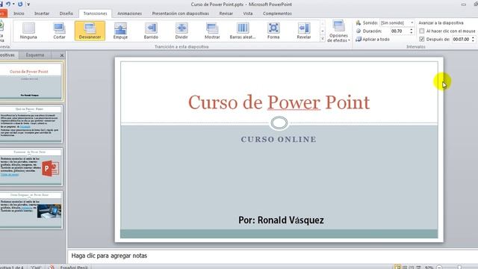The image size is (478, 269).
Task: Open the spell check status icon
Action: point(52,268)
